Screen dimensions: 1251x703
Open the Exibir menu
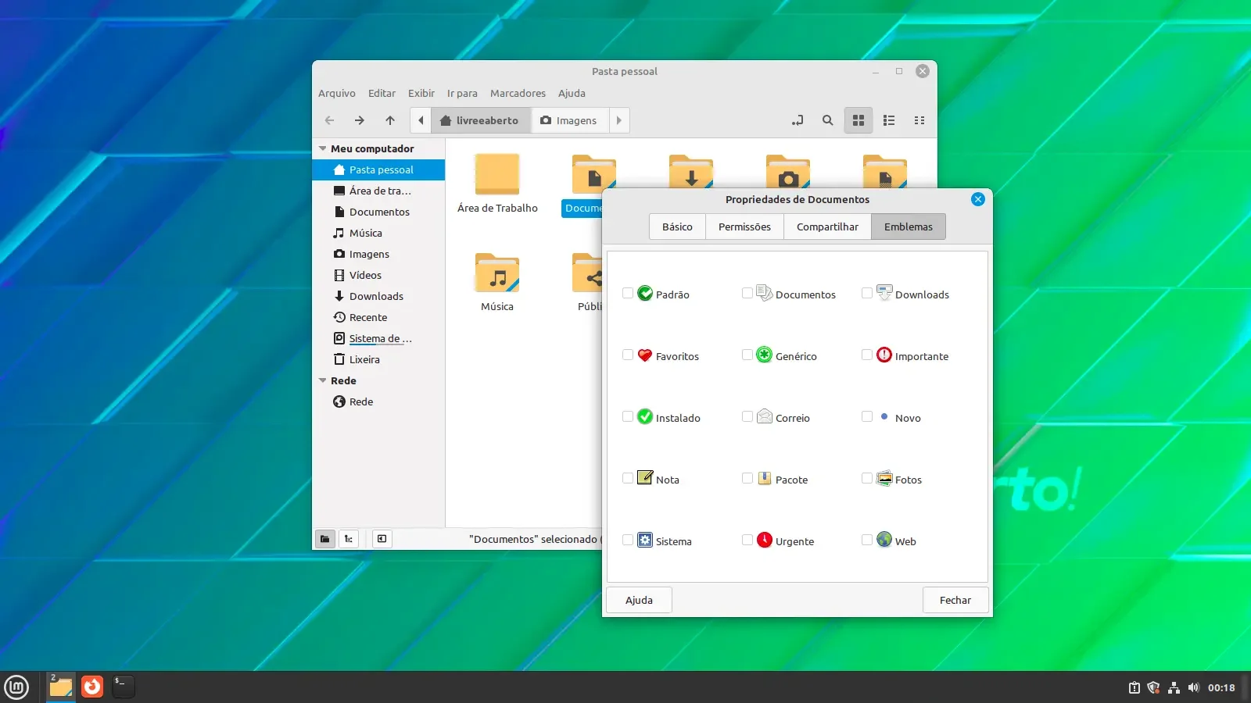click(421, 93)
